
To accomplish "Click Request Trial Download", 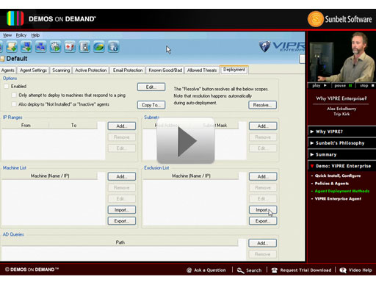I will (x=301, y=270).
